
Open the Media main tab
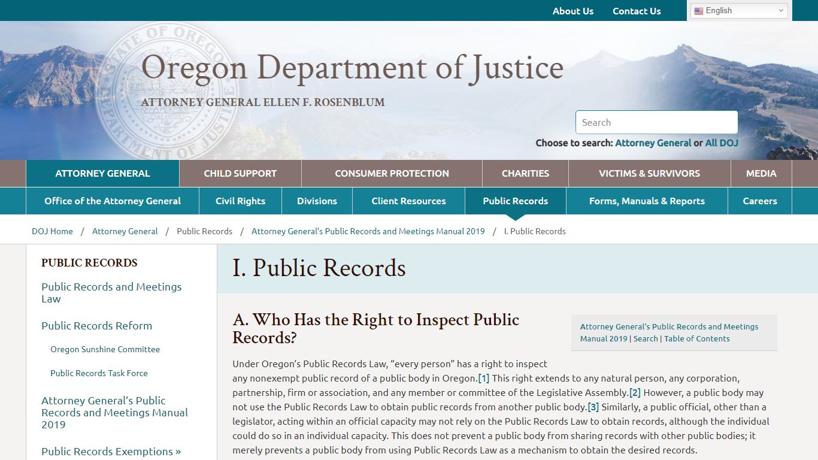coord(761,173)
